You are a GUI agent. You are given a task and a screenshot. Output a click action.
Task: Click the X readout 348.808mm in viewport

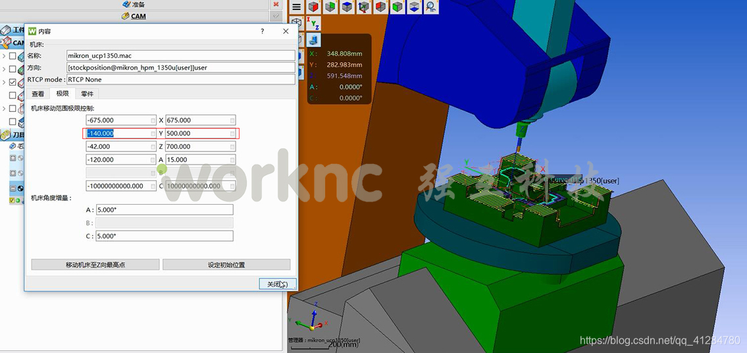[344, 53]
